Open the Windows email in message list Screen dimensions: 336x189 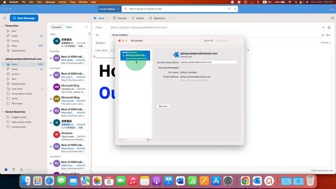tap(68, 136)
